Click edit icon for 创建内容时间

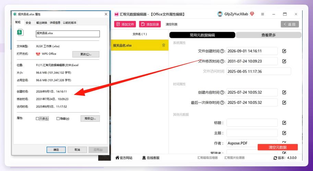pos(284,92)
